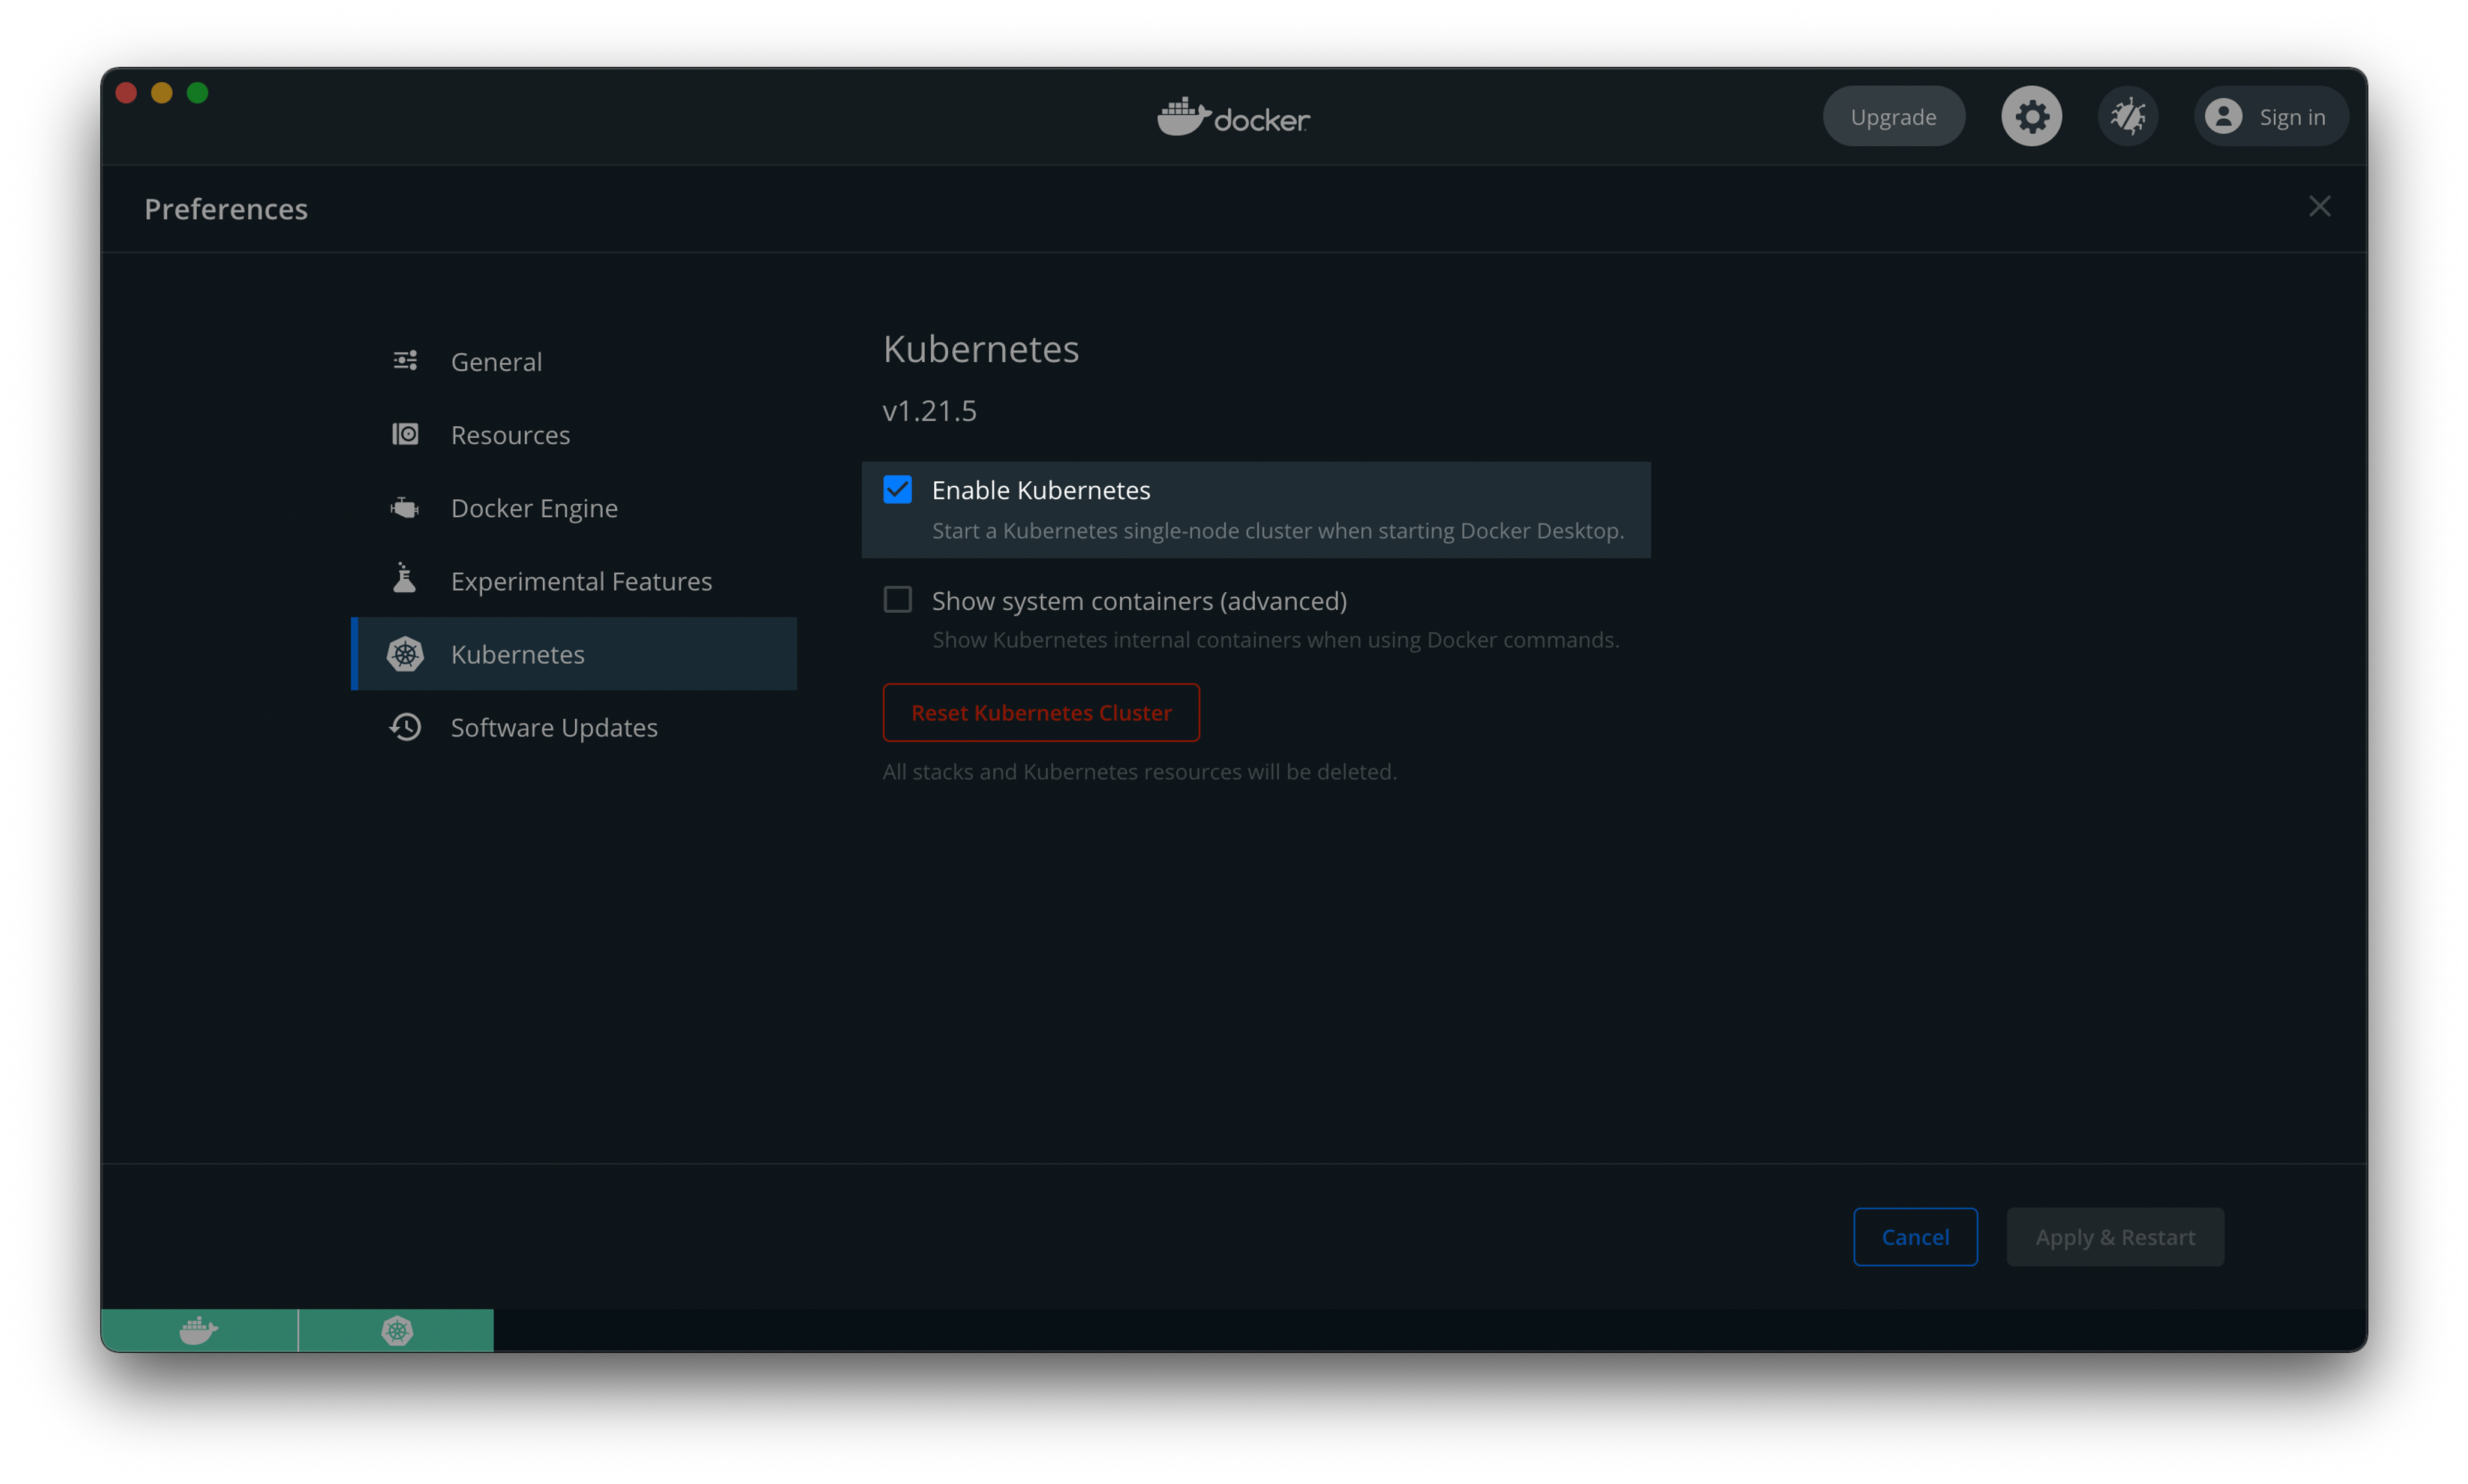
Task: Go to the Resources section
Action: tap(510, 435)
